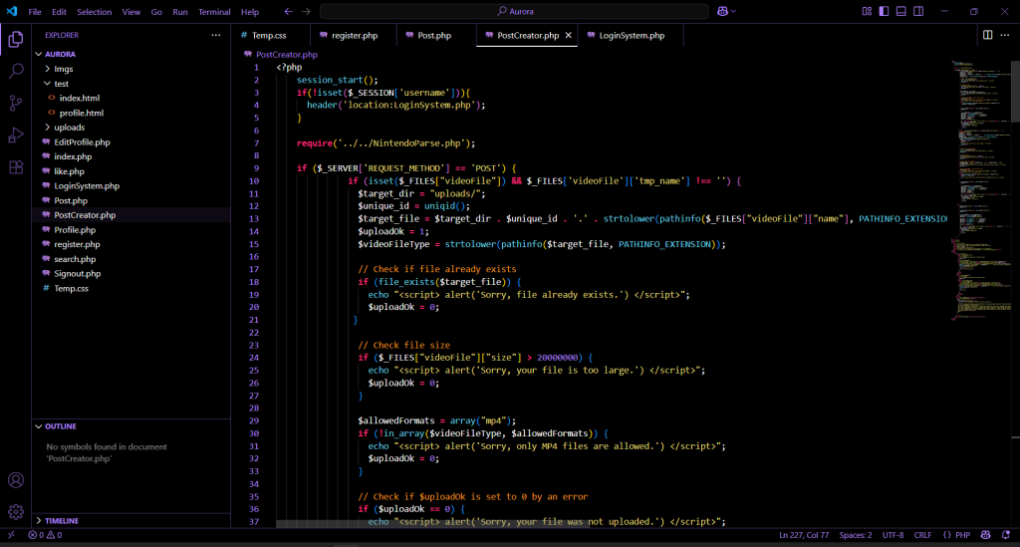
Task: Open the Explorer view in activity bar
Action: point(16,40)
